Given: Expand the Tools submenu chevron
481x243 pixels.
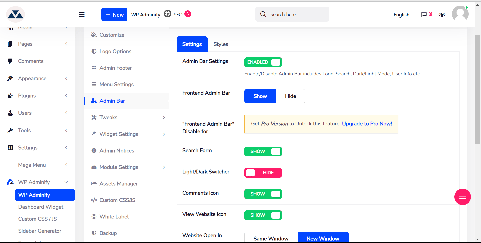Looking at the screenshot, I should (66, 130).
